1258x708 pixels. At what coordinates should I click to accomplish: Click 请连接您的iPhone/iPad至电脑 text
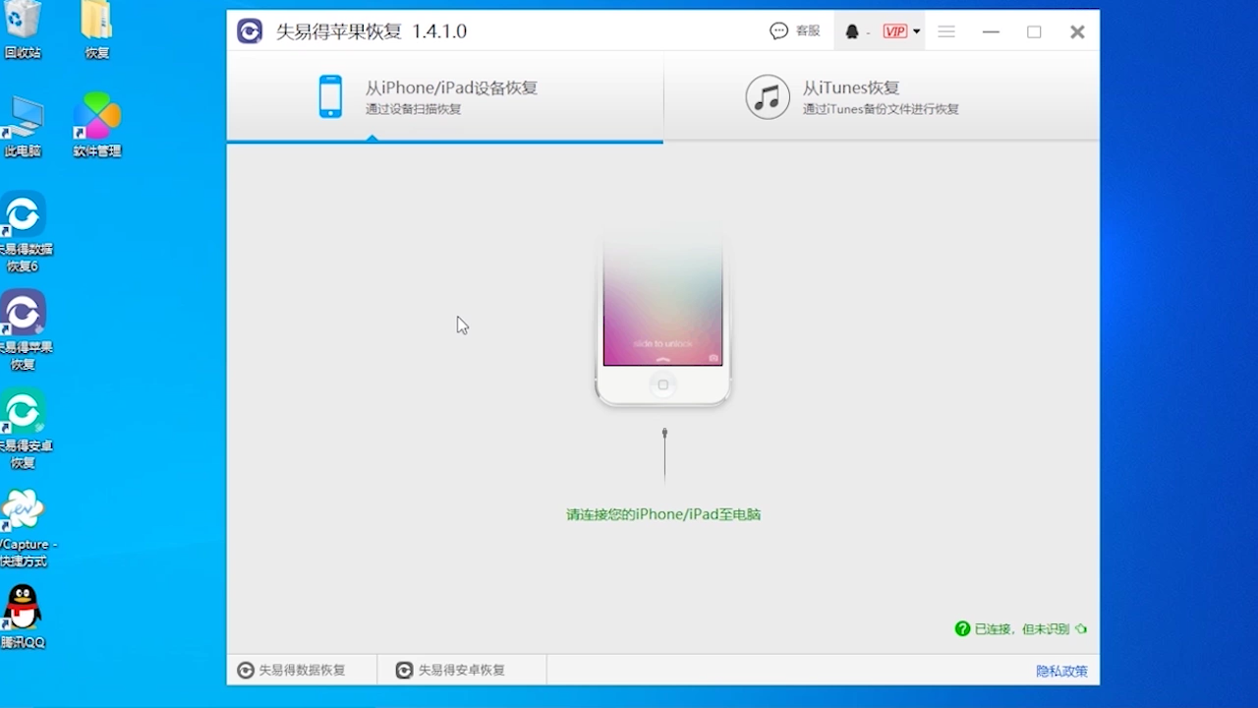click(663, 514)
